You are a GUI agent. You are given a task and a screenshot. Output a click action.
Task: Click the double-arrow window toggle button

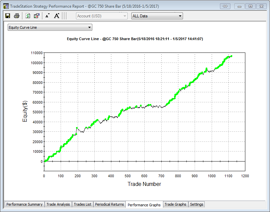coord(225,6)
